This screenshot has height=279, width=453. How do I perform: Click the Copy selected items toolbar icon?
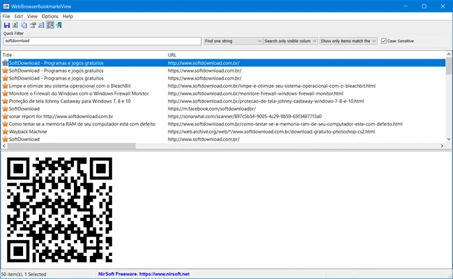(x=24, y=25)
